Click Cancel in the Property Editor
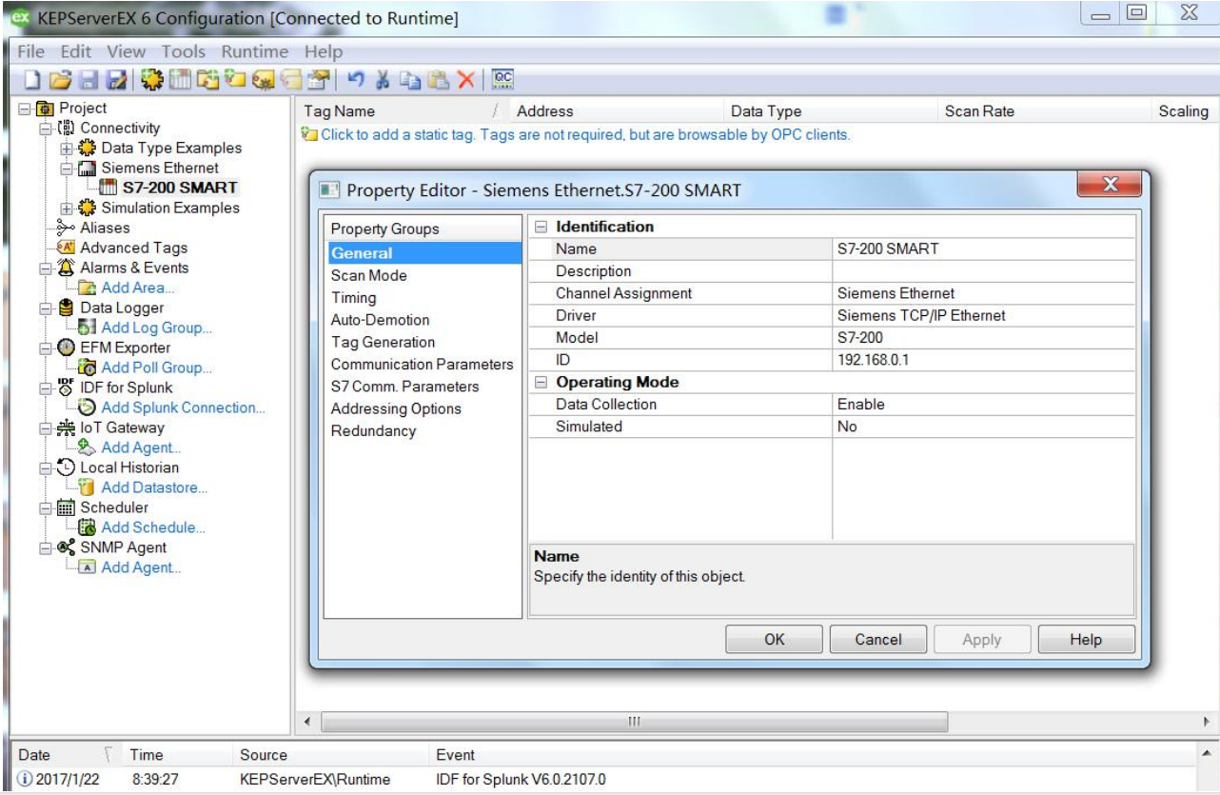 click(x=877, y=640)
